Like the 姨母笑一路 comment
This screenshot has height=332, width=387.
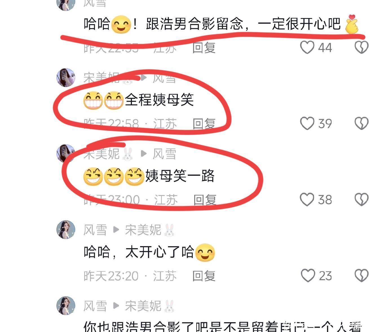307,199
